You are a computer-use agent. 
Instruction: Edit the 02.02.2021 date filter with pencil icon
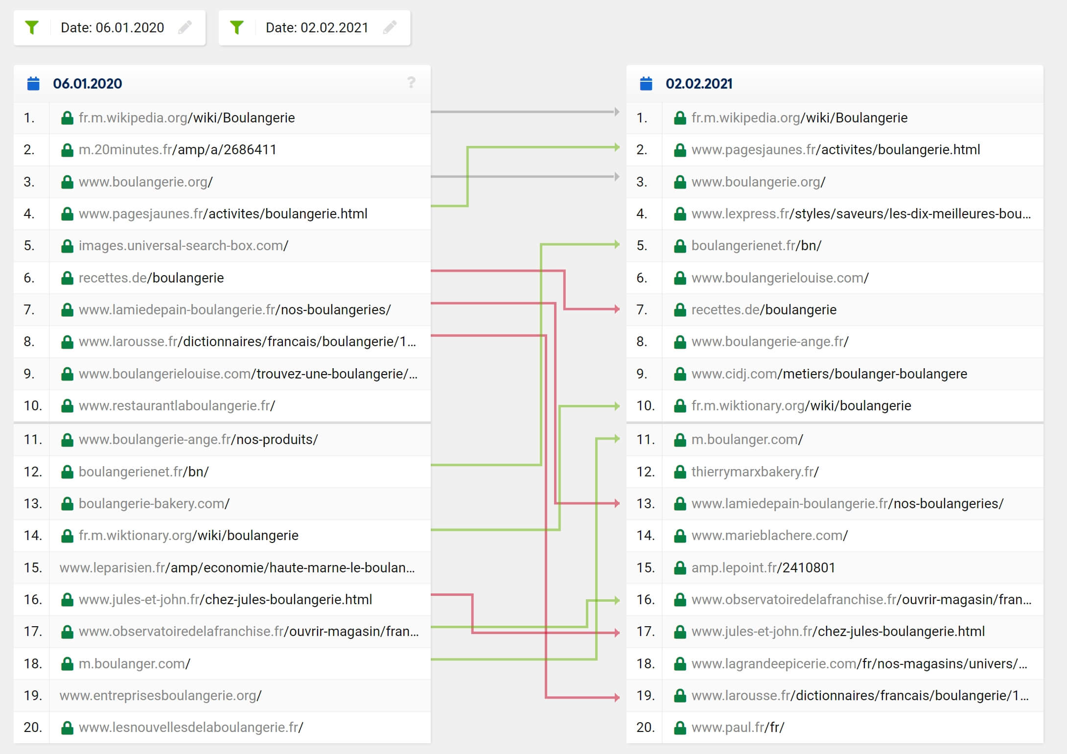pyautogui.click(x=390, y=27)
